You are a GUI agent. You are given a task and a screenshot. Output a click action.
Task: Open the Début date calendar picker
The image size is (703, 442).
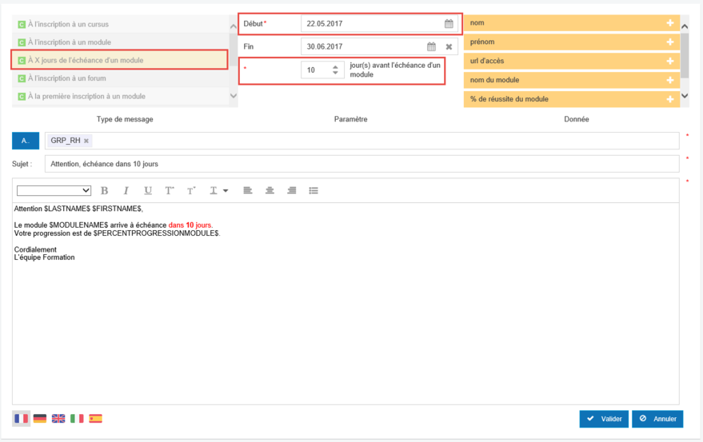tap(449, 24)
